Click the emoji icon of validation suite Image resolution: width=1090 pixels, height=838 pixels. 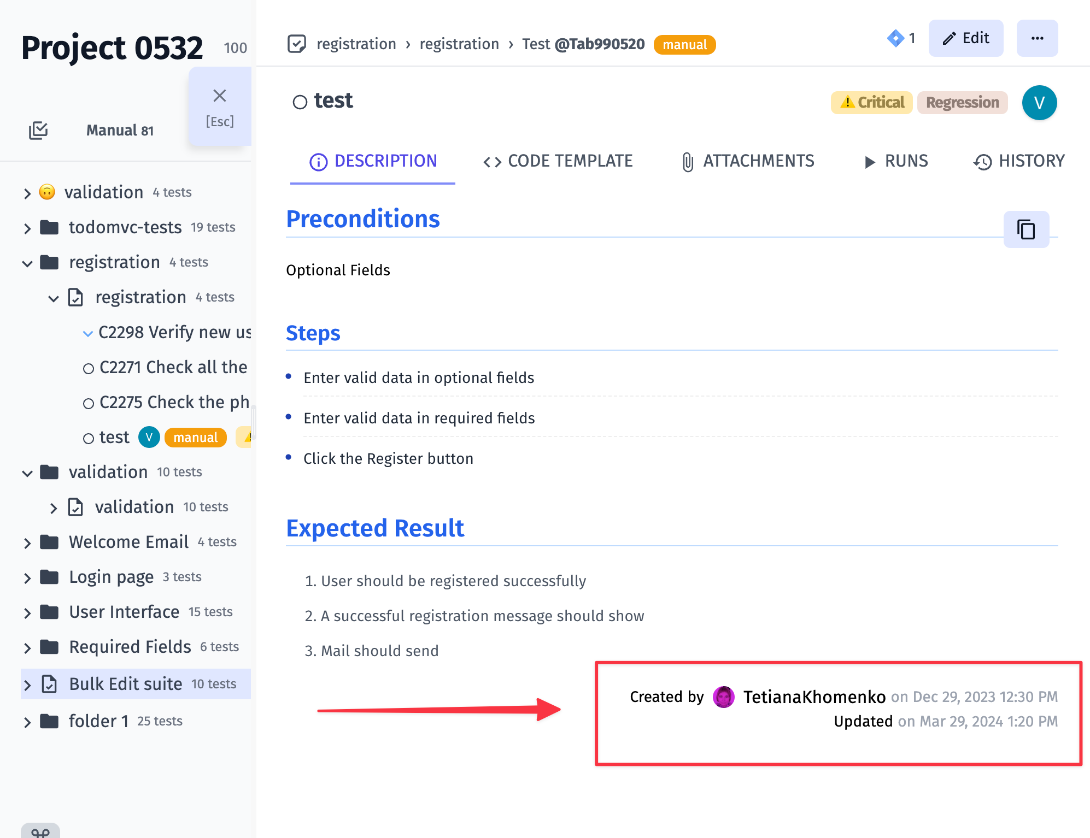point(47,192)
